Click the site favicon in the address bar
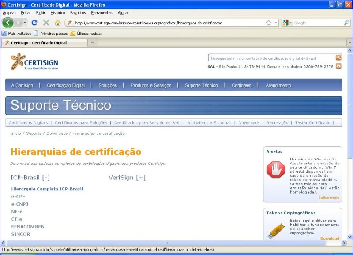The height and width of the screenshot is (255, 353). 70,23
